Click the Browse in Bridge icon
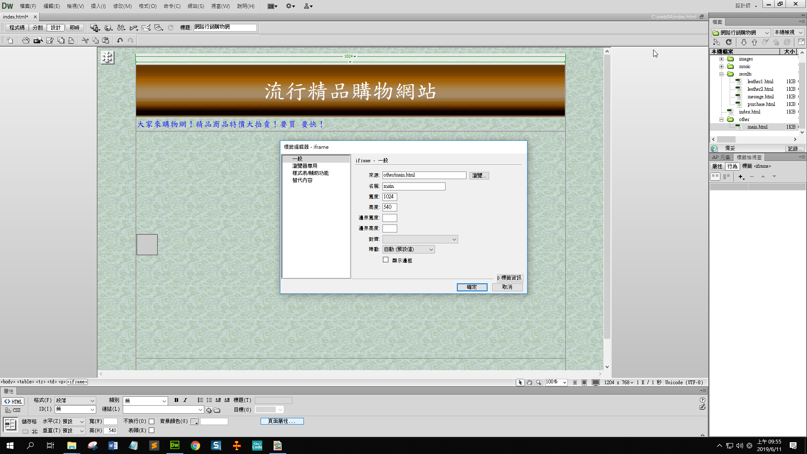This screenshot has width=807, height=454. [38, 40]
